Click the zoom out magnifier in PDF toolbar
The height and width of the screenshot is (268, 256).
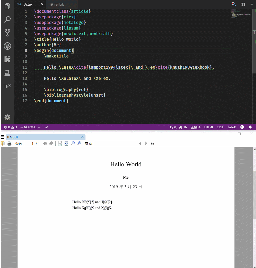point(72,143)
